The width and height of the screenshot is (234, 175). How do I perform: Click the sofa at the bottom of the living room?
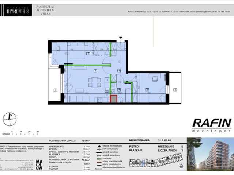(80, 99)
